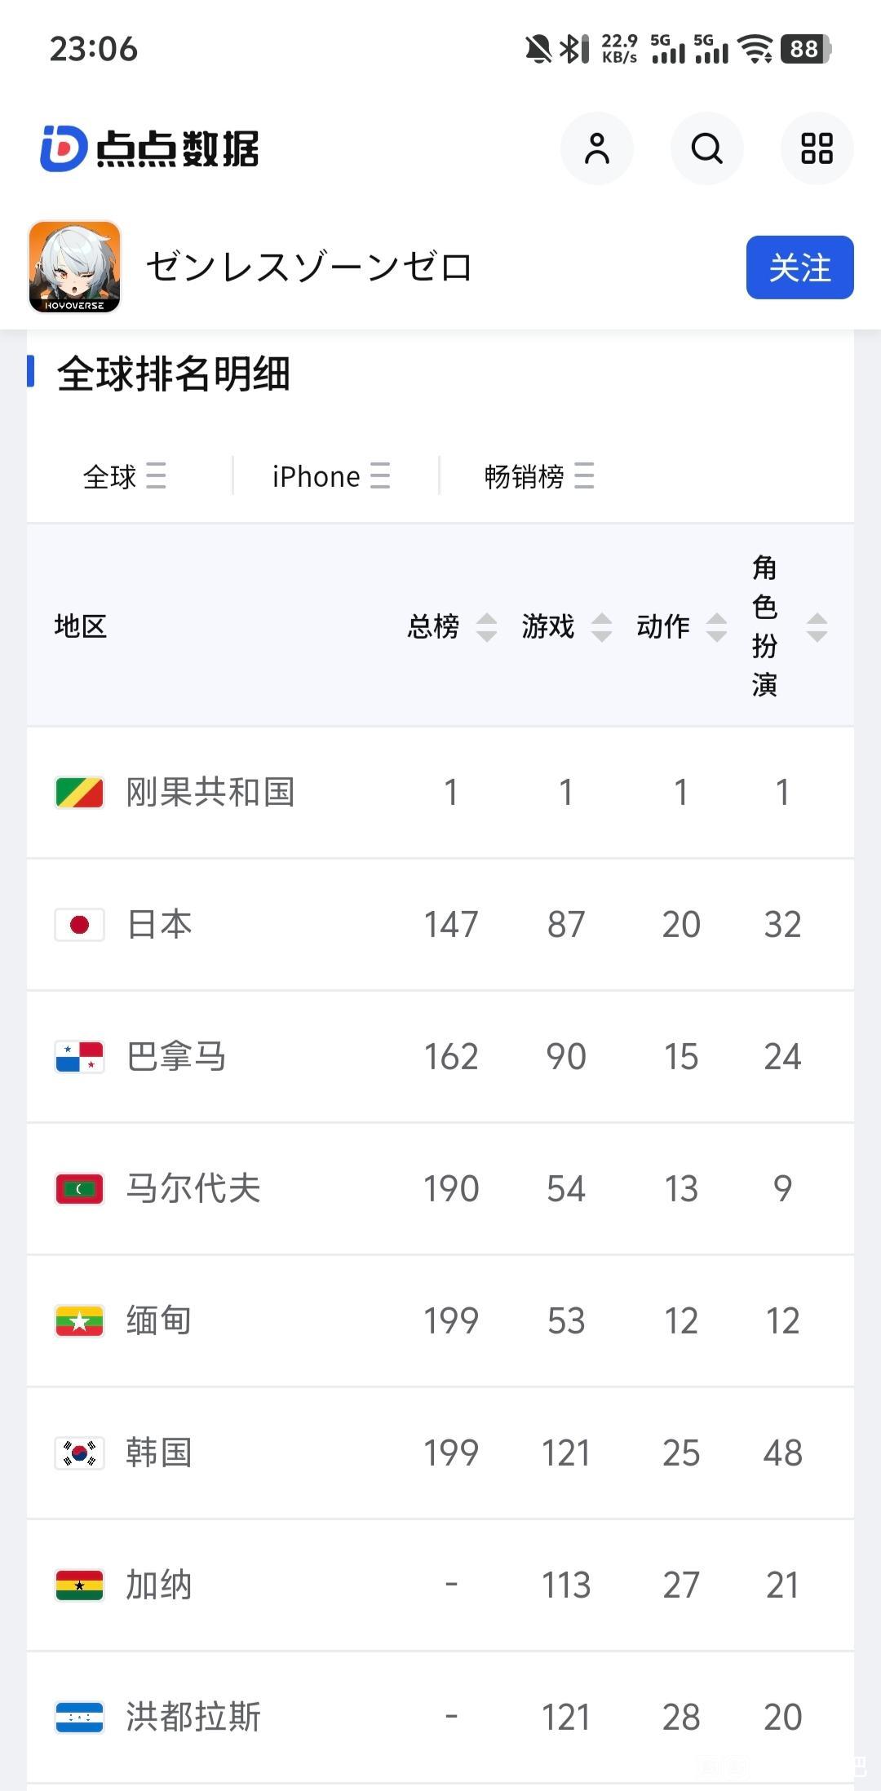Tap the 点点数据 logo
Viewport: 881px width, 1791px height.
click(150, 148)
